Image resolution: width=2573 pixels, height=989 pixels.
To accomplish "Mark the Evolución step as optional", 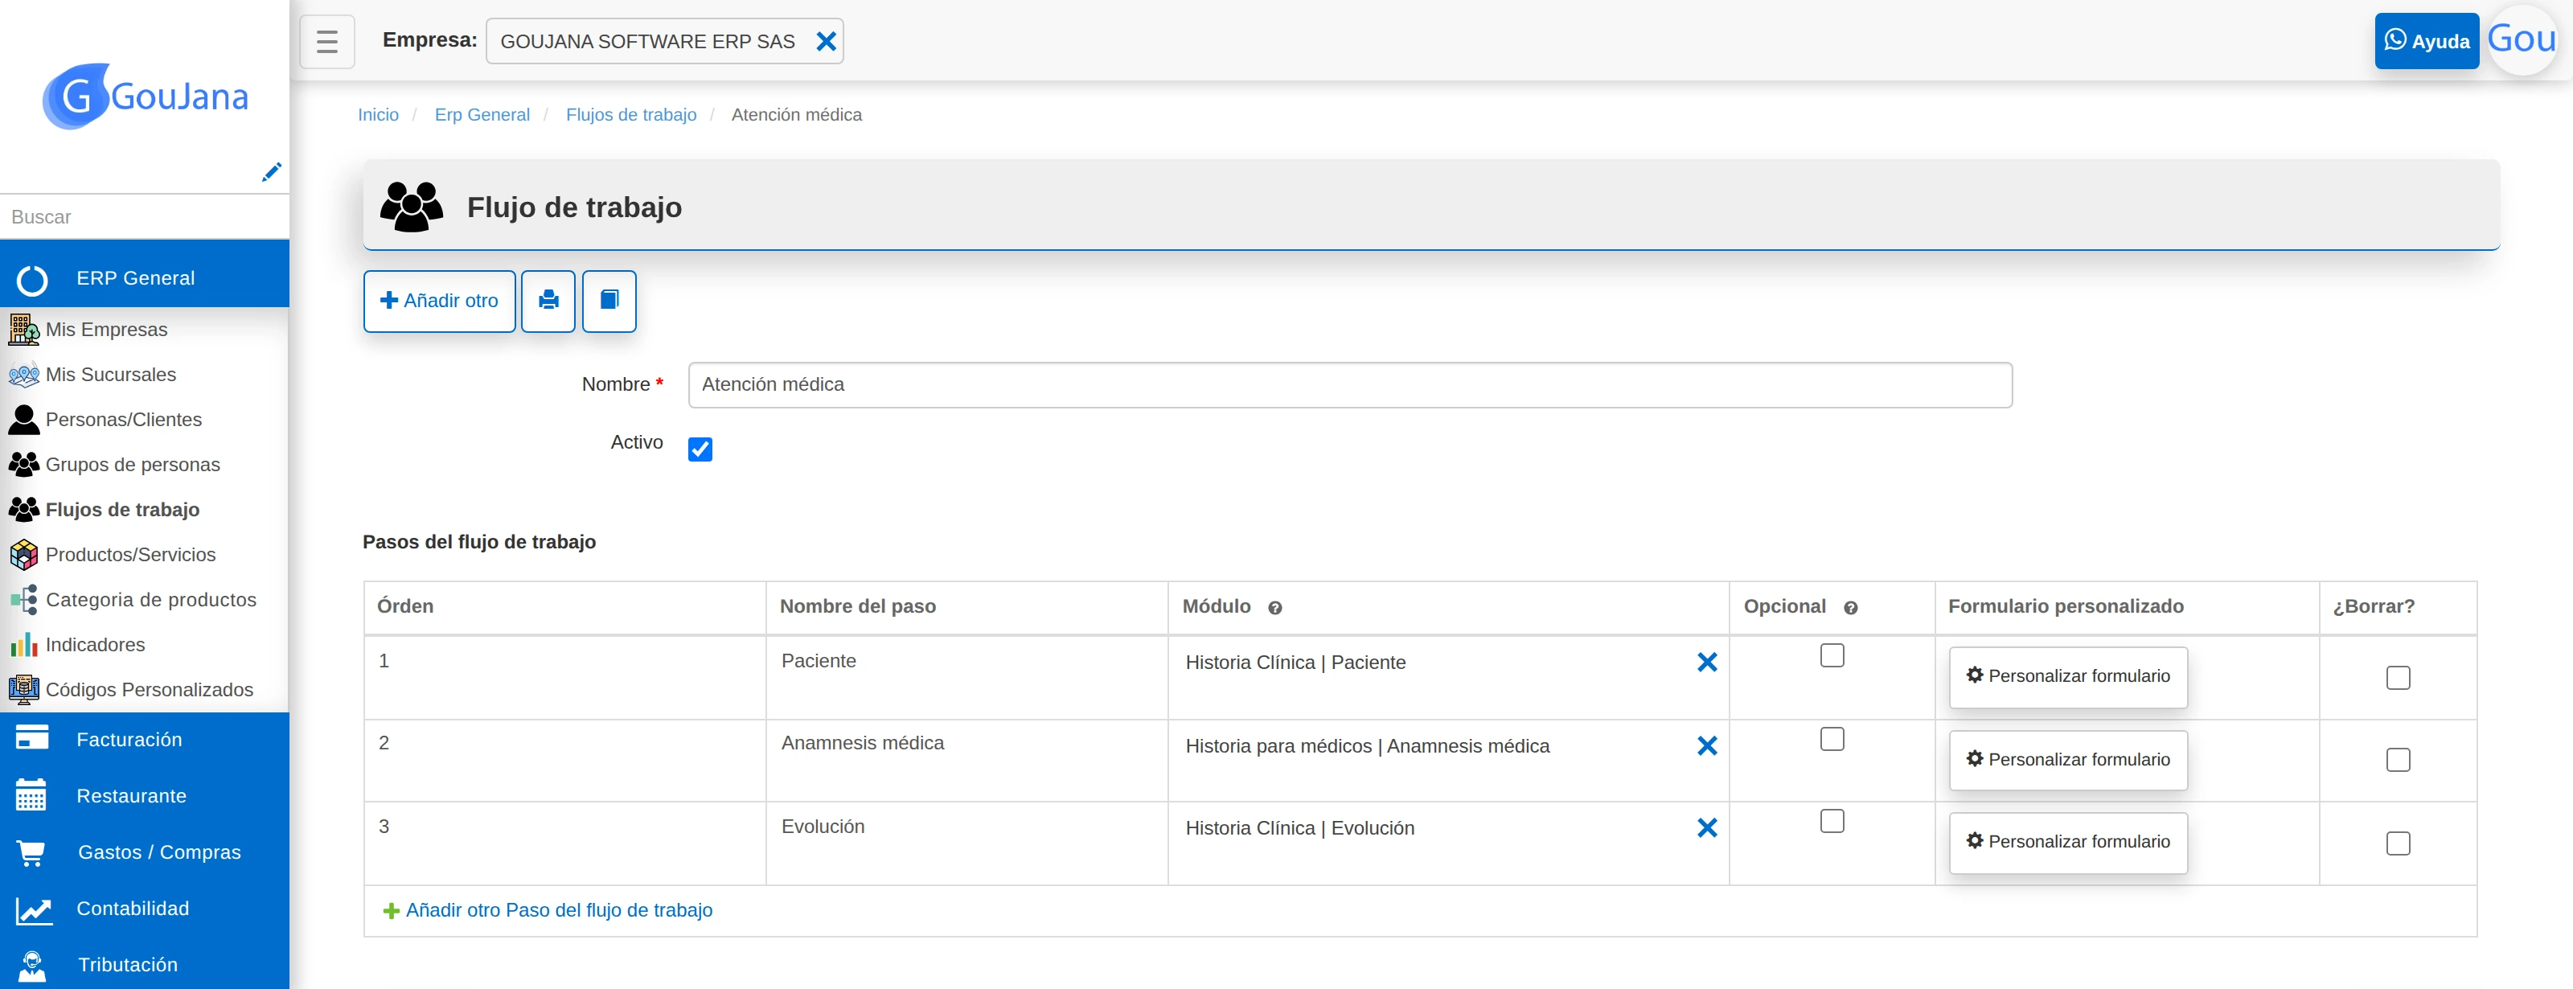I will [x=1832, y=821].
